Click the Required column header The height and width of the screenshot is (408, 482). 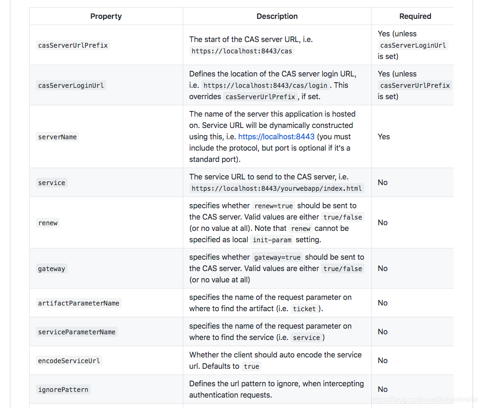coord(415,16)
